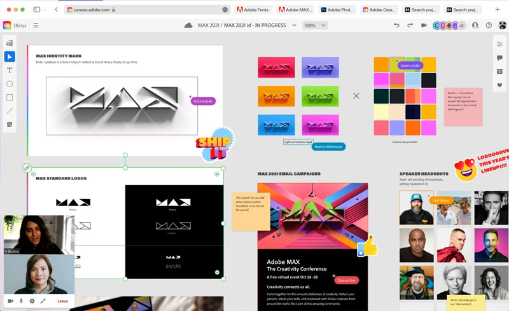Click the MAX 2021 breadcrumb link

209,25
